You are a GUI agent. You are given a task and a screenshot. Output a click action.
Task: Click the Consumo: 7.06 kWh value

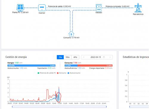click(x=73, y=63)
